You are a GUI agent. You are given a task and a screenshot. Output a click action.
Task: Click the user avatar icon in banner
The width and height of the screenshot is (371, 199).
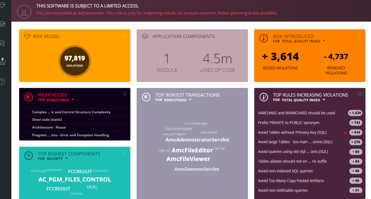pos(24,12)
